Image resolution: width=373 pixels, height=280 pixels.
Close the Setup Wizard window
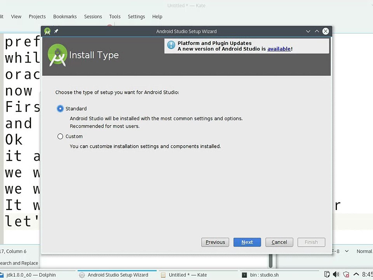[x=326, y=31]
